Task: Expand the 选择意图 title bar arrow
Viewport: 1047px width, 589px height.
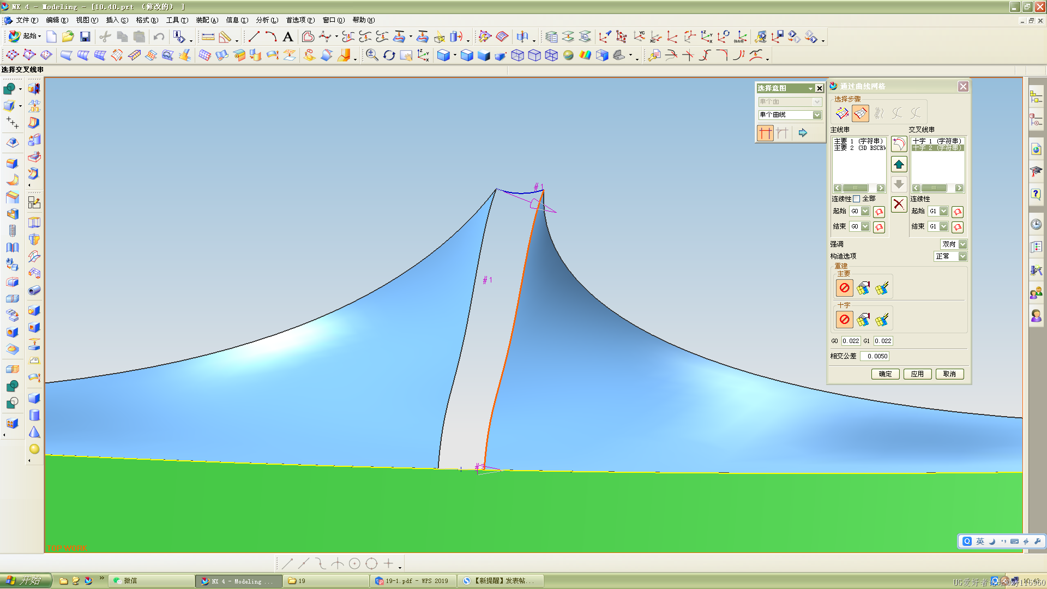Action: coord(810,88)
